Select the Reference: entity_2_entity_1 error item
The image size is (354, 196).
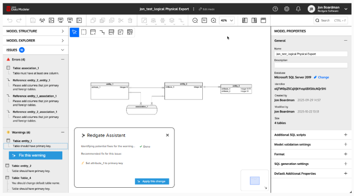tap(31, 80)
